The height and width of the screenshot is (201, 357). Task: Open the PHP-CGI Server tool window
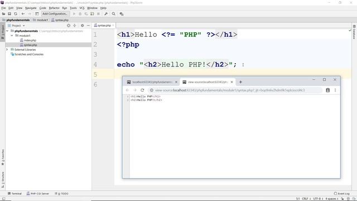[38, 194]
